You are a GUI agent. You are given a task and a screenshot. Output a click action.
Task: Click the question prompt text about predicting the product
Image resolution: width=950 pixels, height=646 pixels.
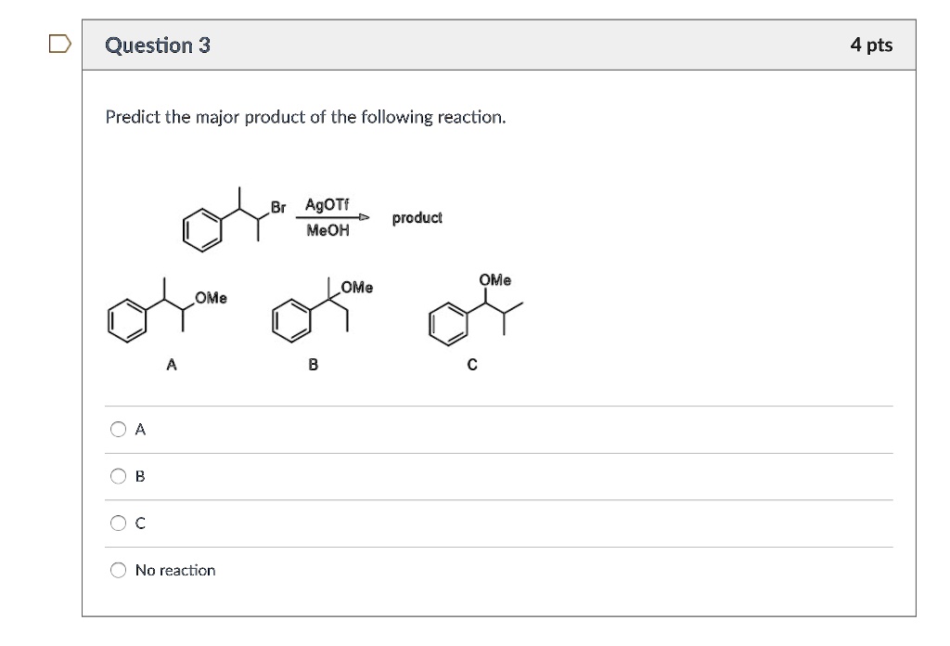click(306, 117)
